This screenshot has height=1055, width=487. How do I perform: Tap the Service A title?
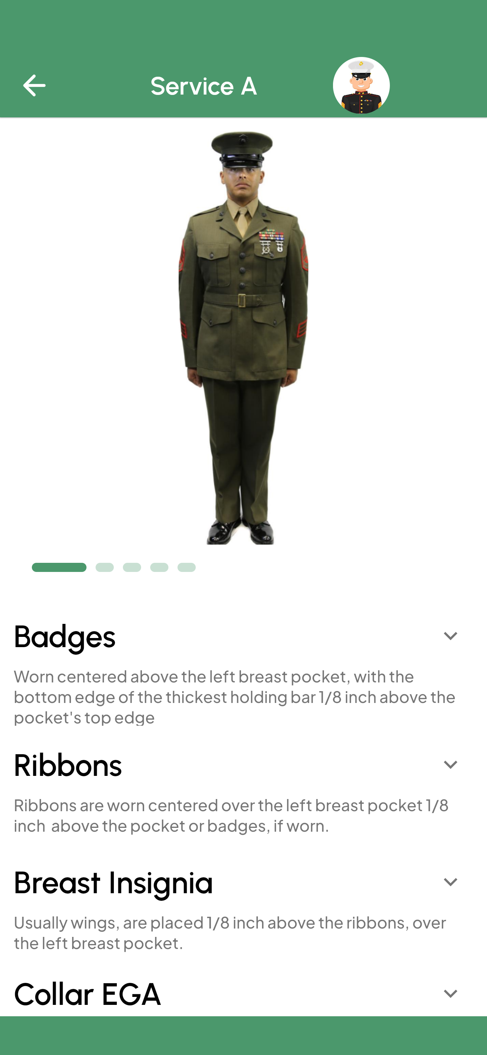(204, 85)
